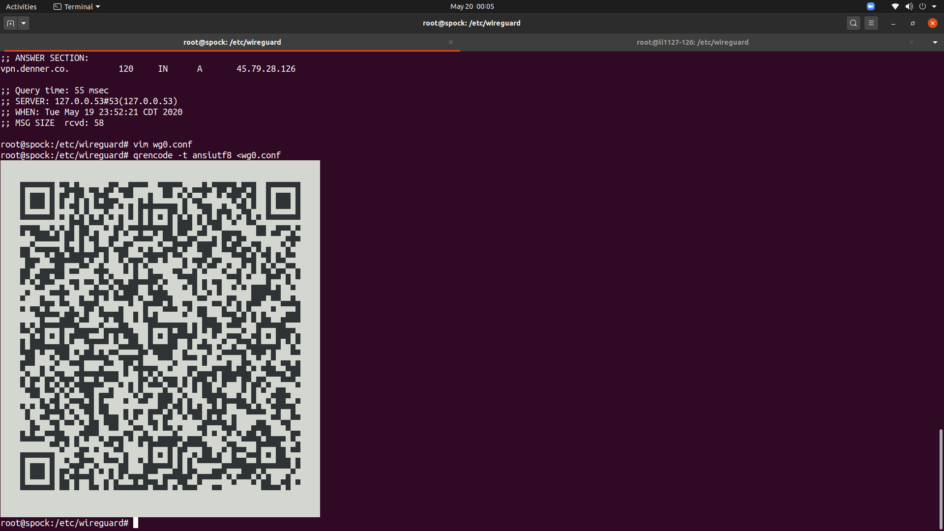Close the root@li1127-126 tab
This screenshot has height=531, width=944.
tap(912, 42)
